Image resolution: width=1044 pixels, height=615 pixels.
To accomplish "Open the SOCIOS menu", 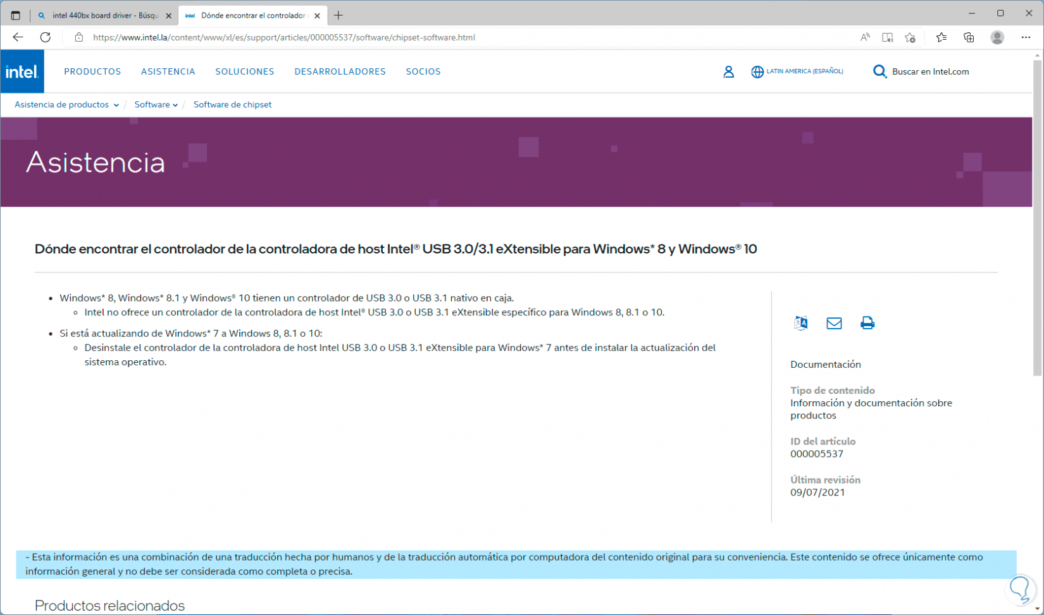I will 423,71.
